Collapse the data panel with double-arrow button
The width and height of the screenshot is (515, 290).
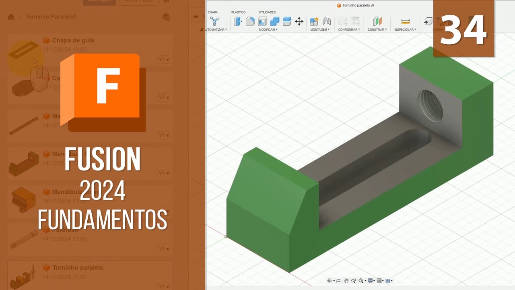pos(196,17)
